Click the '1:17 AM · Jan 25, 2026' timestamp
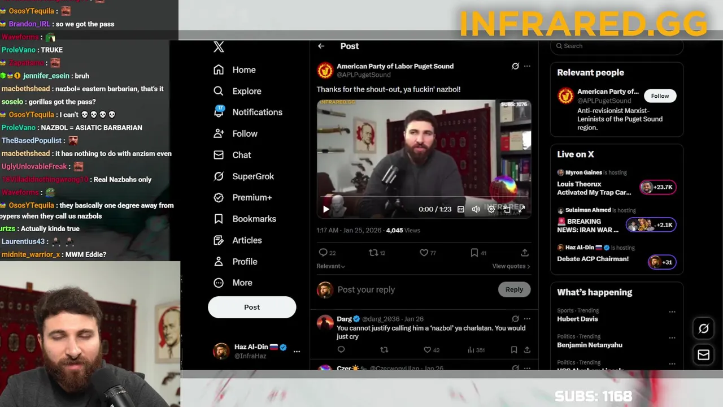Image resolution: width=723 pixels, height=407 pixels. tap(349, 231)
